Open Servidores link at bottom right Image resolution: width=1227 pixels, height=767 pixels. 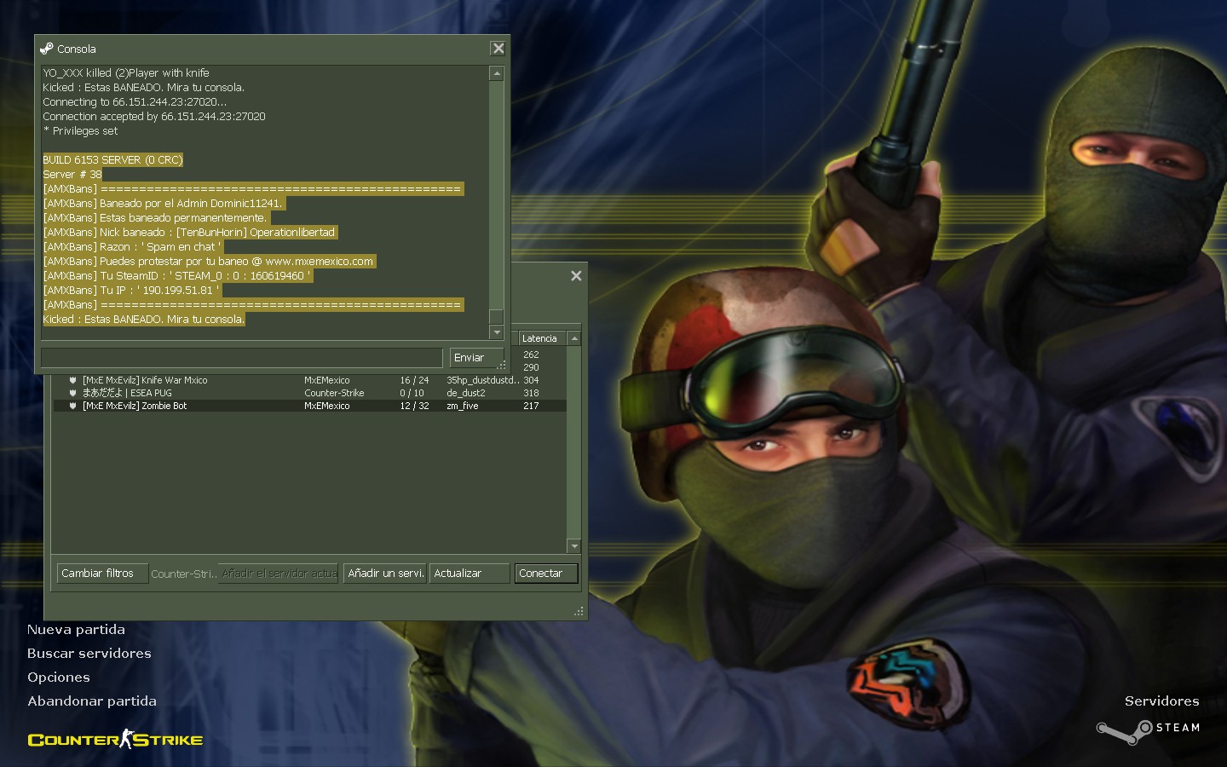(1161, 701)
